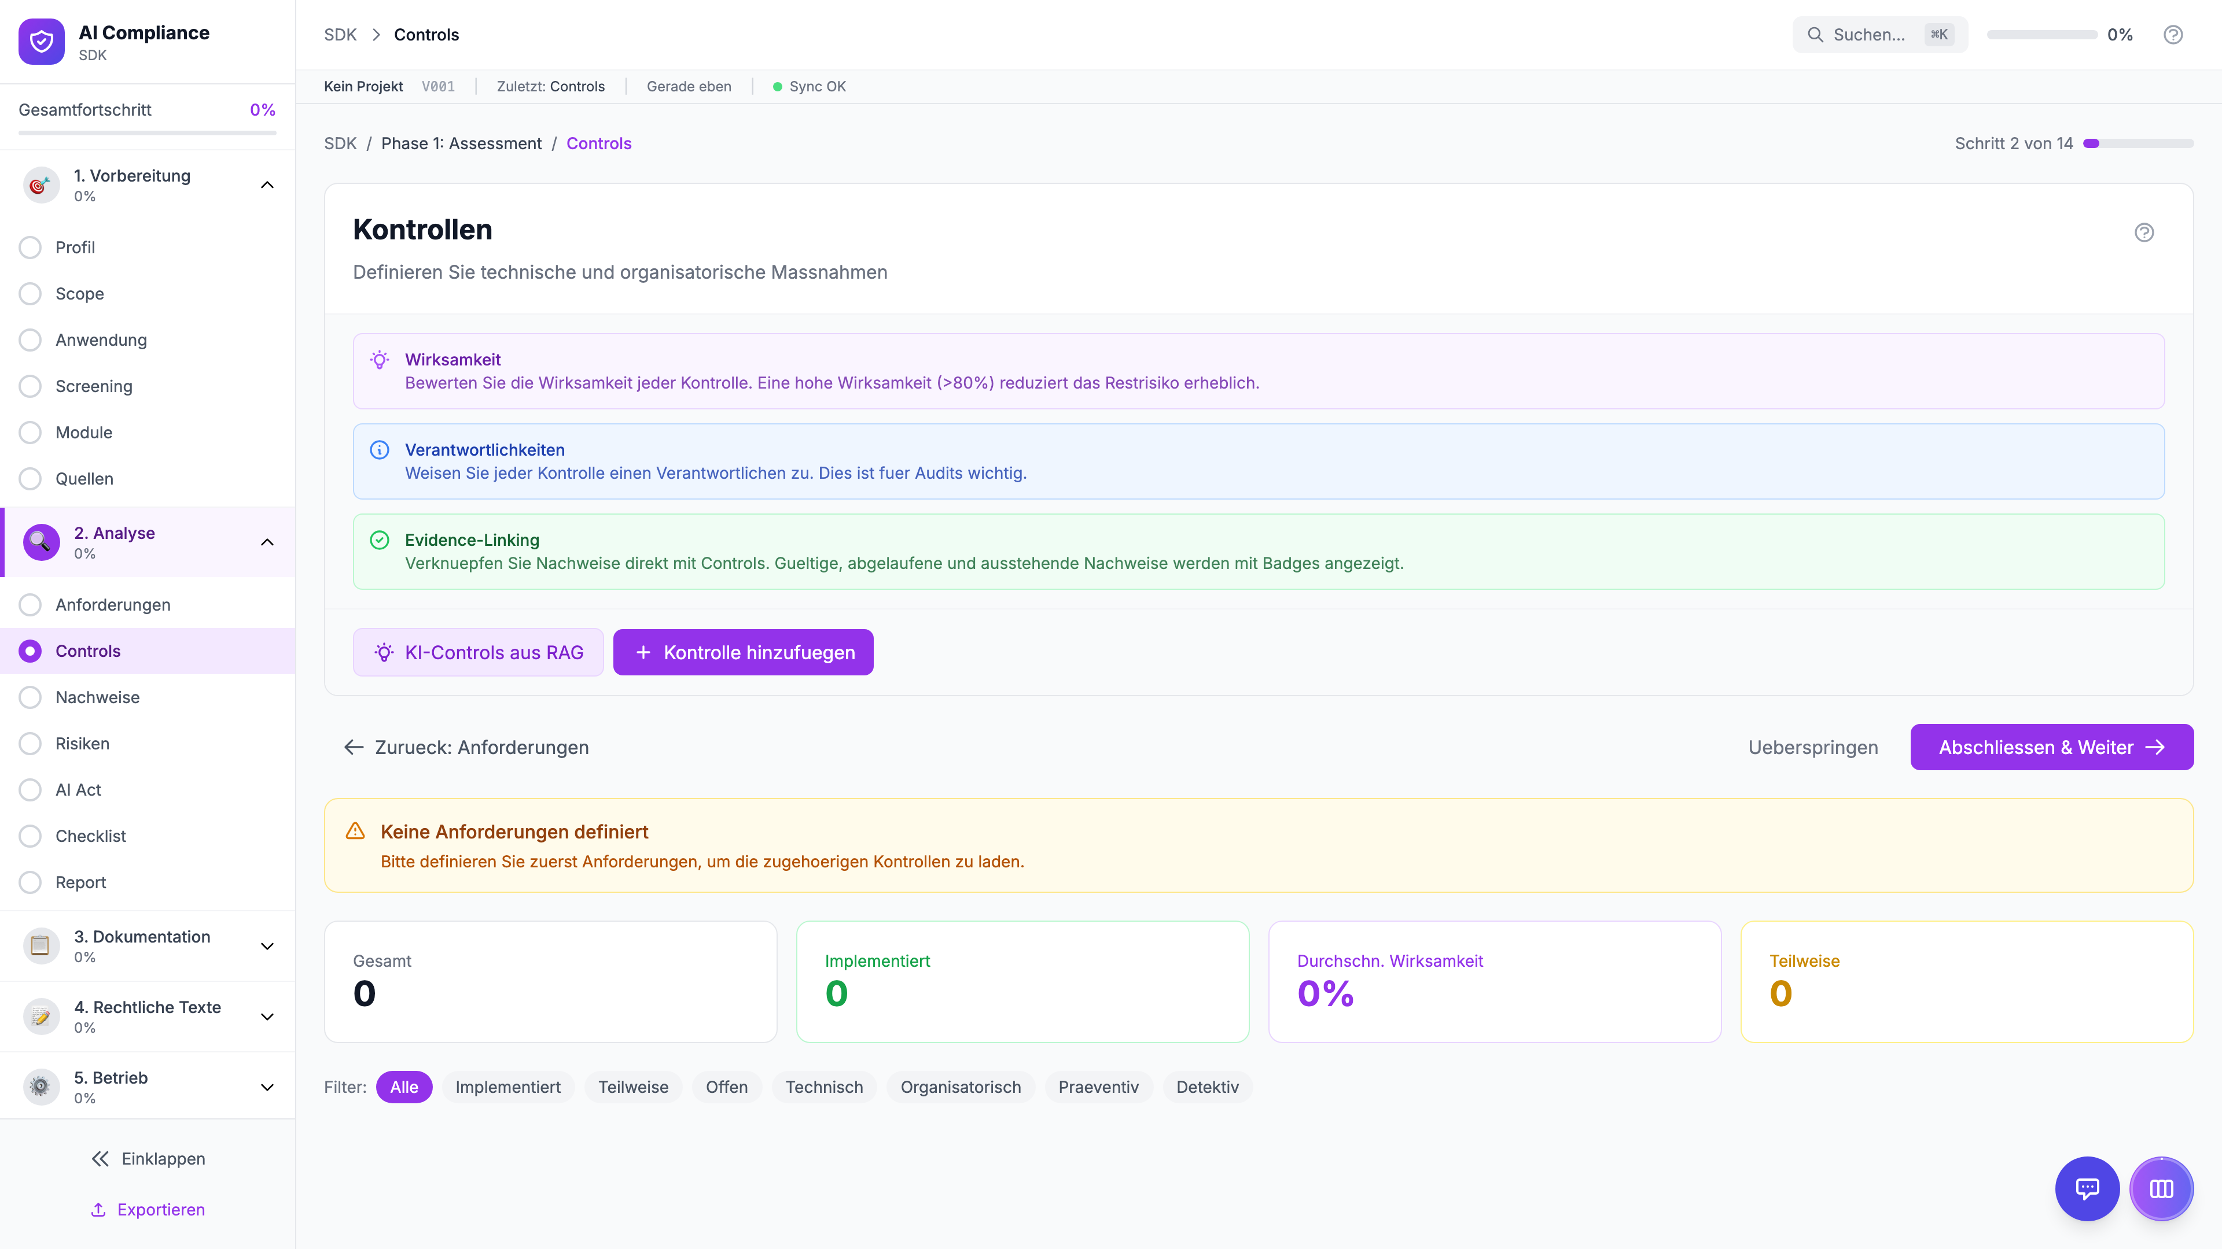This screenshot has height=1249, width=2222.
Task: Expand the 3. Dokumentation section
Action: pos(267,945)
